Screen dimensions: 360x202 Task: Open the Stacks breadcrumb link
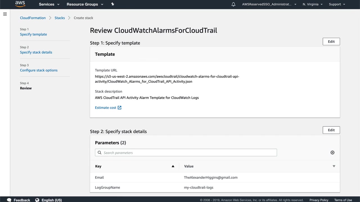pyautogui.click(x=60, y=18)
